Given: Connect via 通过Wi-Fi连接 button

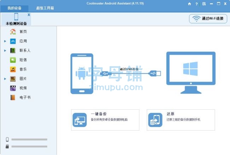Looking at the screenshot, I should 208,19.
